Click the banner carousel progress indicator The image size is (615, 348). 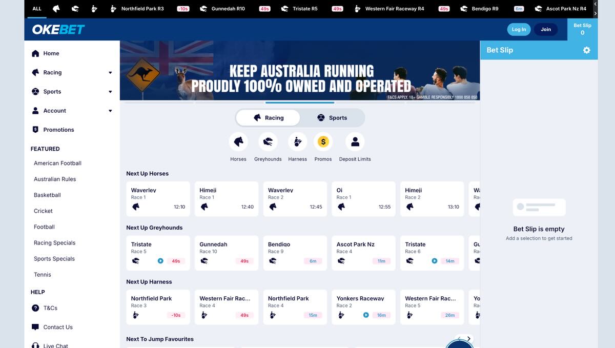(300, 102)
